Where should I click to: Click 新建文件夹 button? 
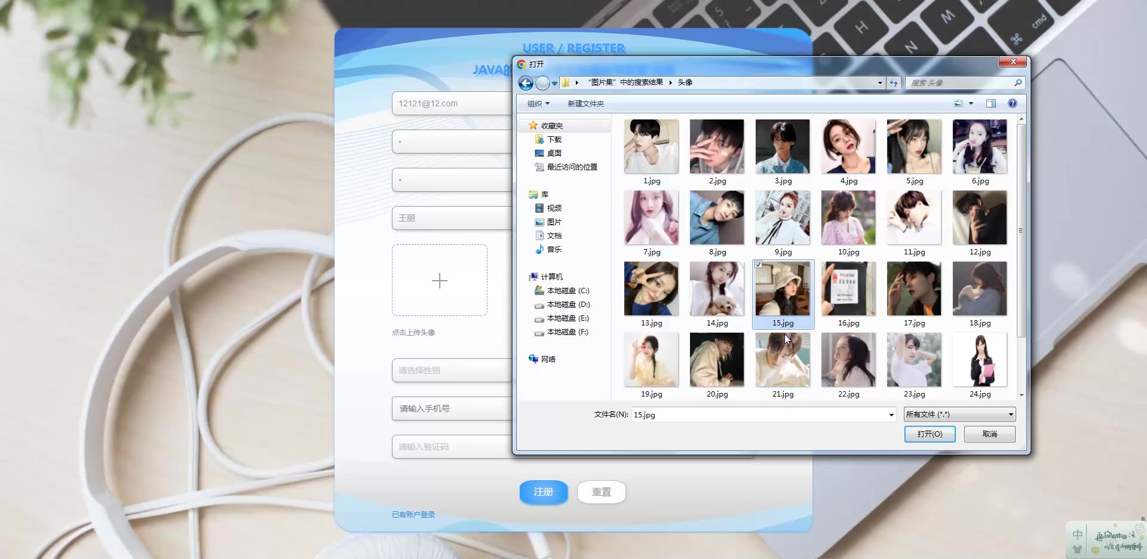click(x=585, y=103)
